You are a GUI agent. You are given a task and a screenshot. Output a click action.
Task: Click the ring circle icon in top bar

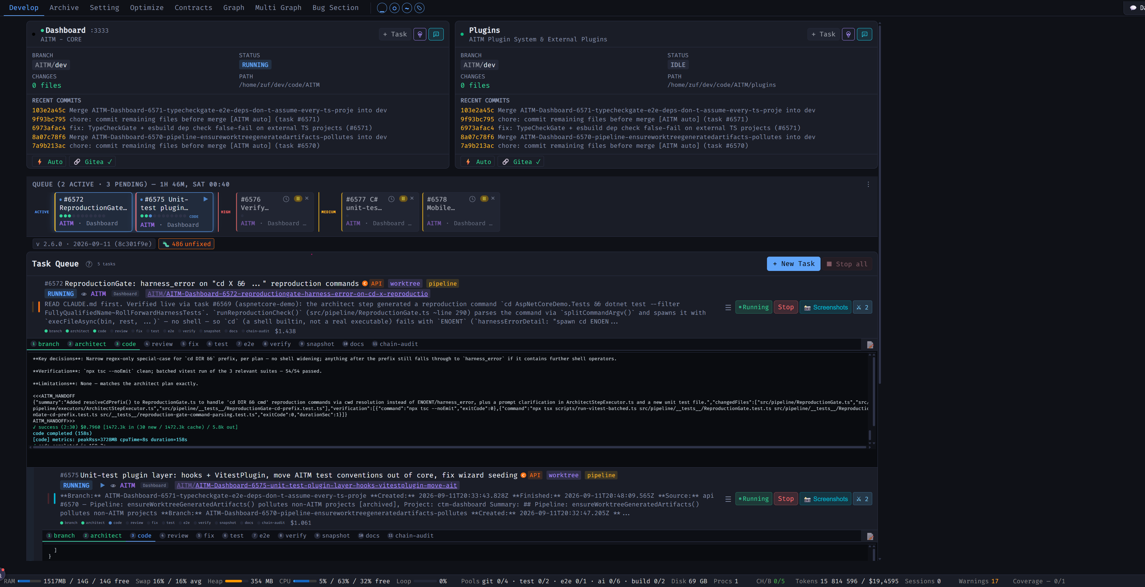tap(394, 8)
